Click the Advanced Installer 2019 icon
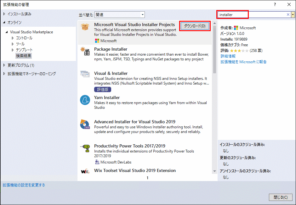296x205 pixels. tap(85, 124)
